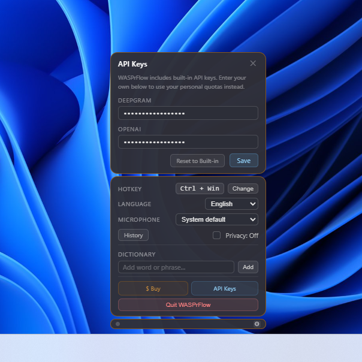The width and height of the screenshot is (362, 362).
Task: Click the DICTIONARY heading
Action: (137, 254)
